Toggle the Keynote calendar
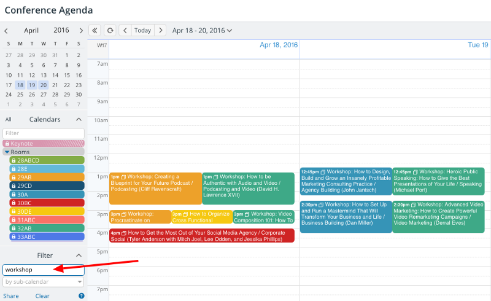 pos(44,144)
